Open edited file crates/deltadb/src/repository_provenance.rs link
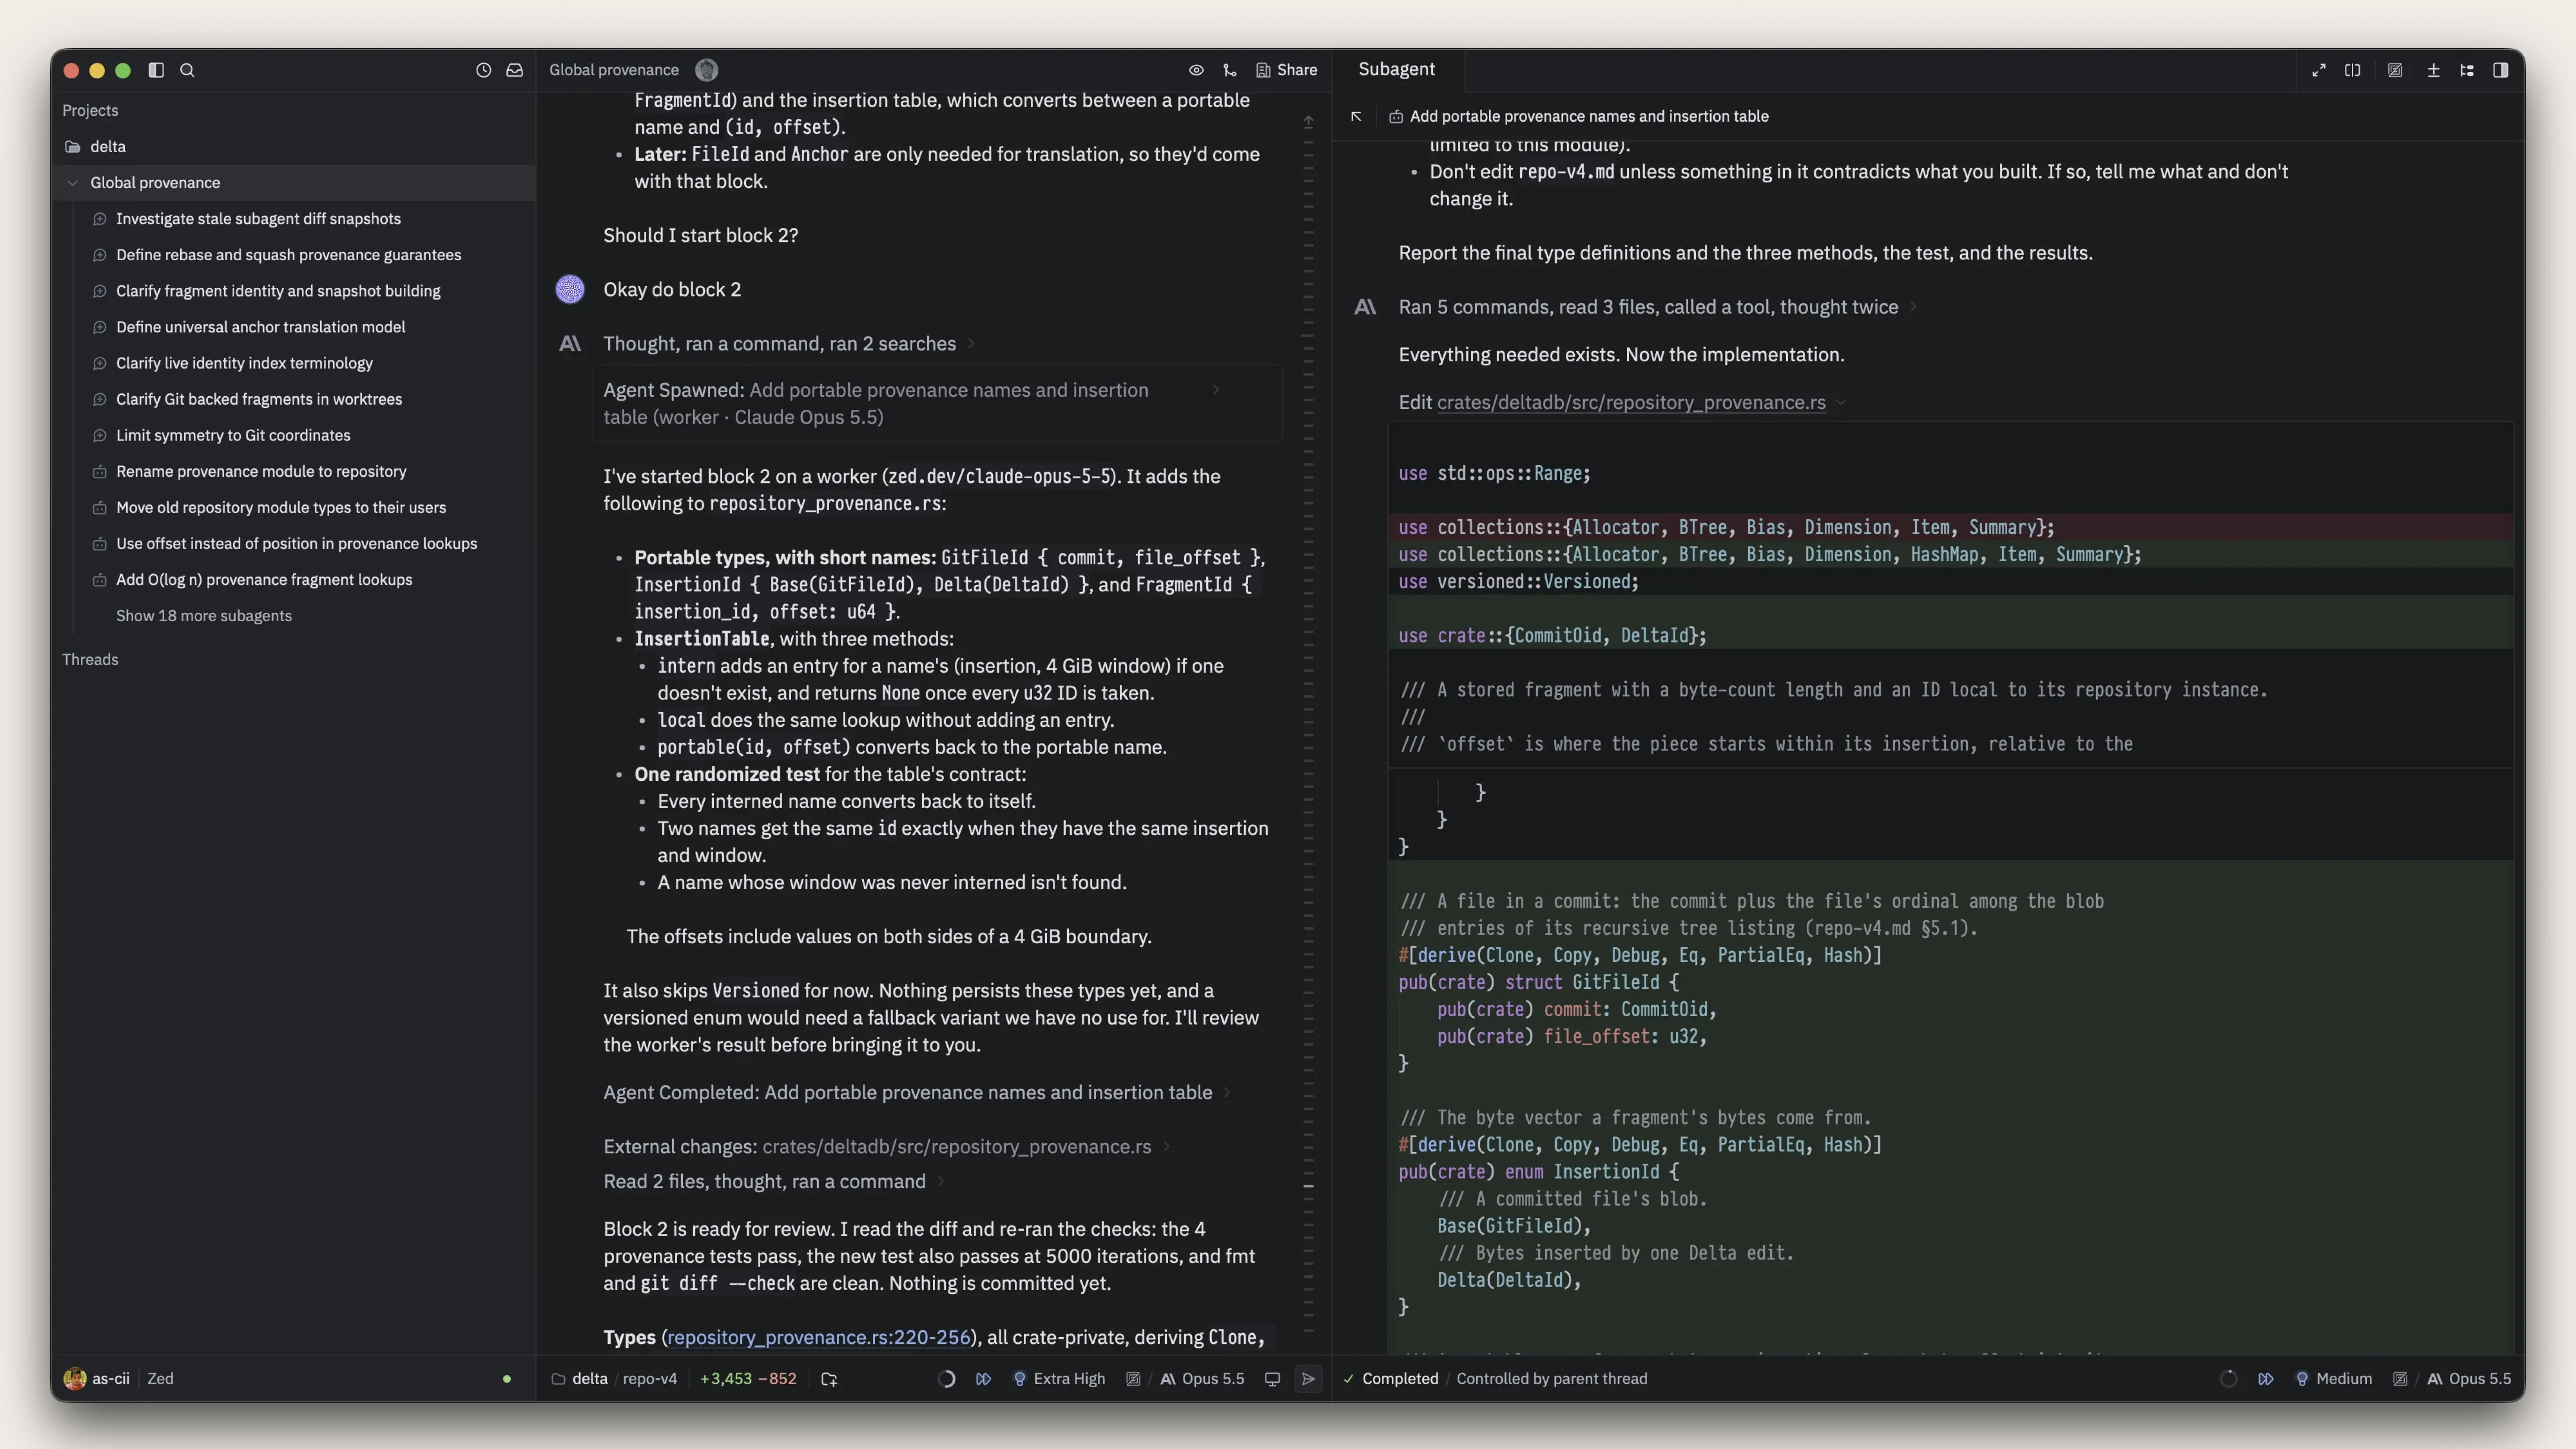 (x=1631, y=402)
